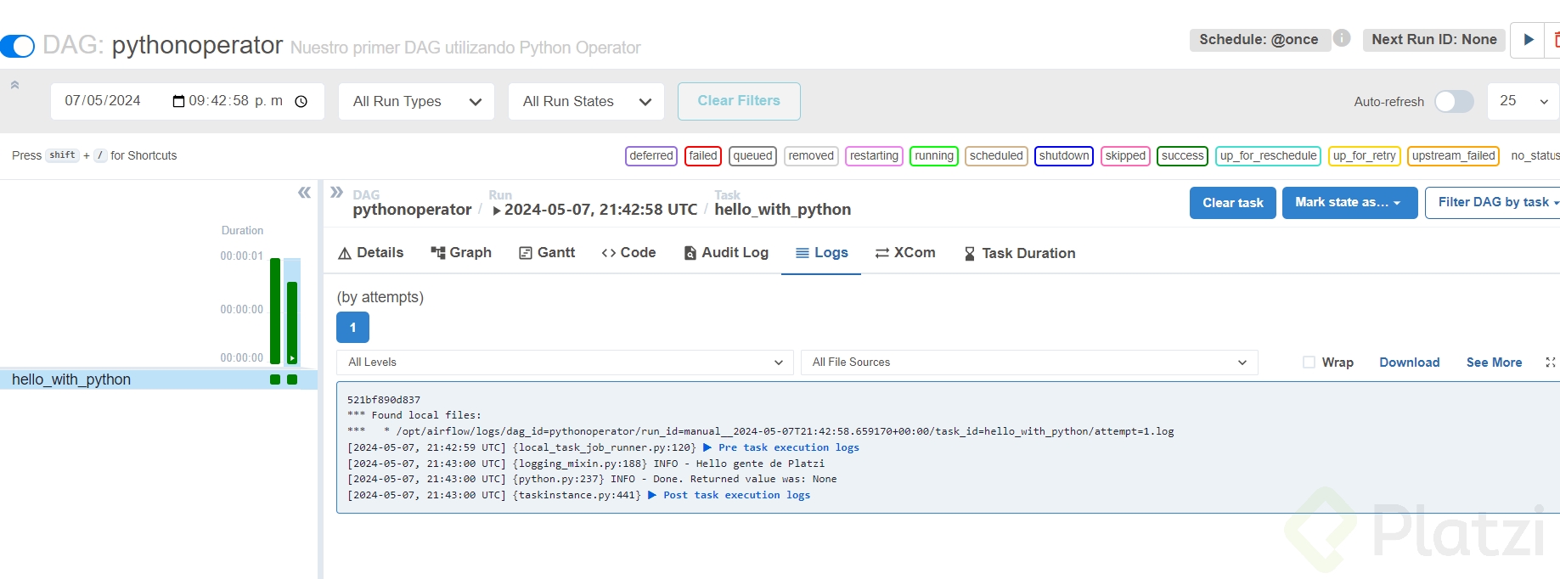Collapse filters using double-up chevron icon
1560x579 pixels.
(x=14, y=85)
